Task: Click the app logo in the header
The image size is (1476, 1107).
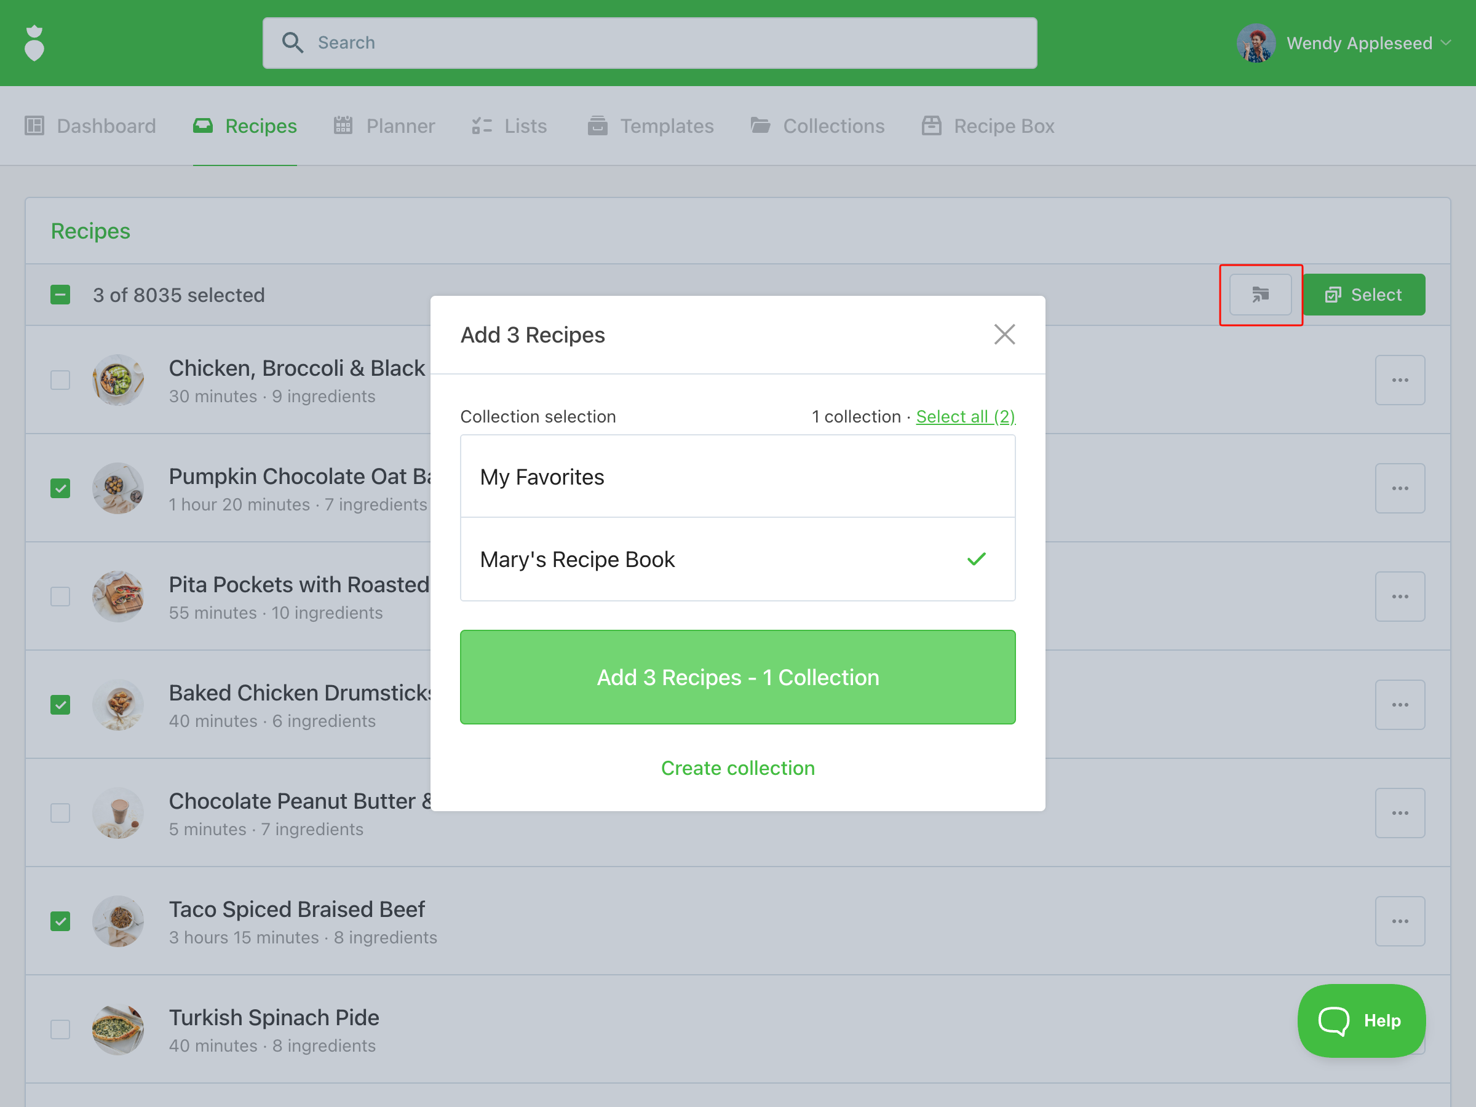Action: point(34,44)
